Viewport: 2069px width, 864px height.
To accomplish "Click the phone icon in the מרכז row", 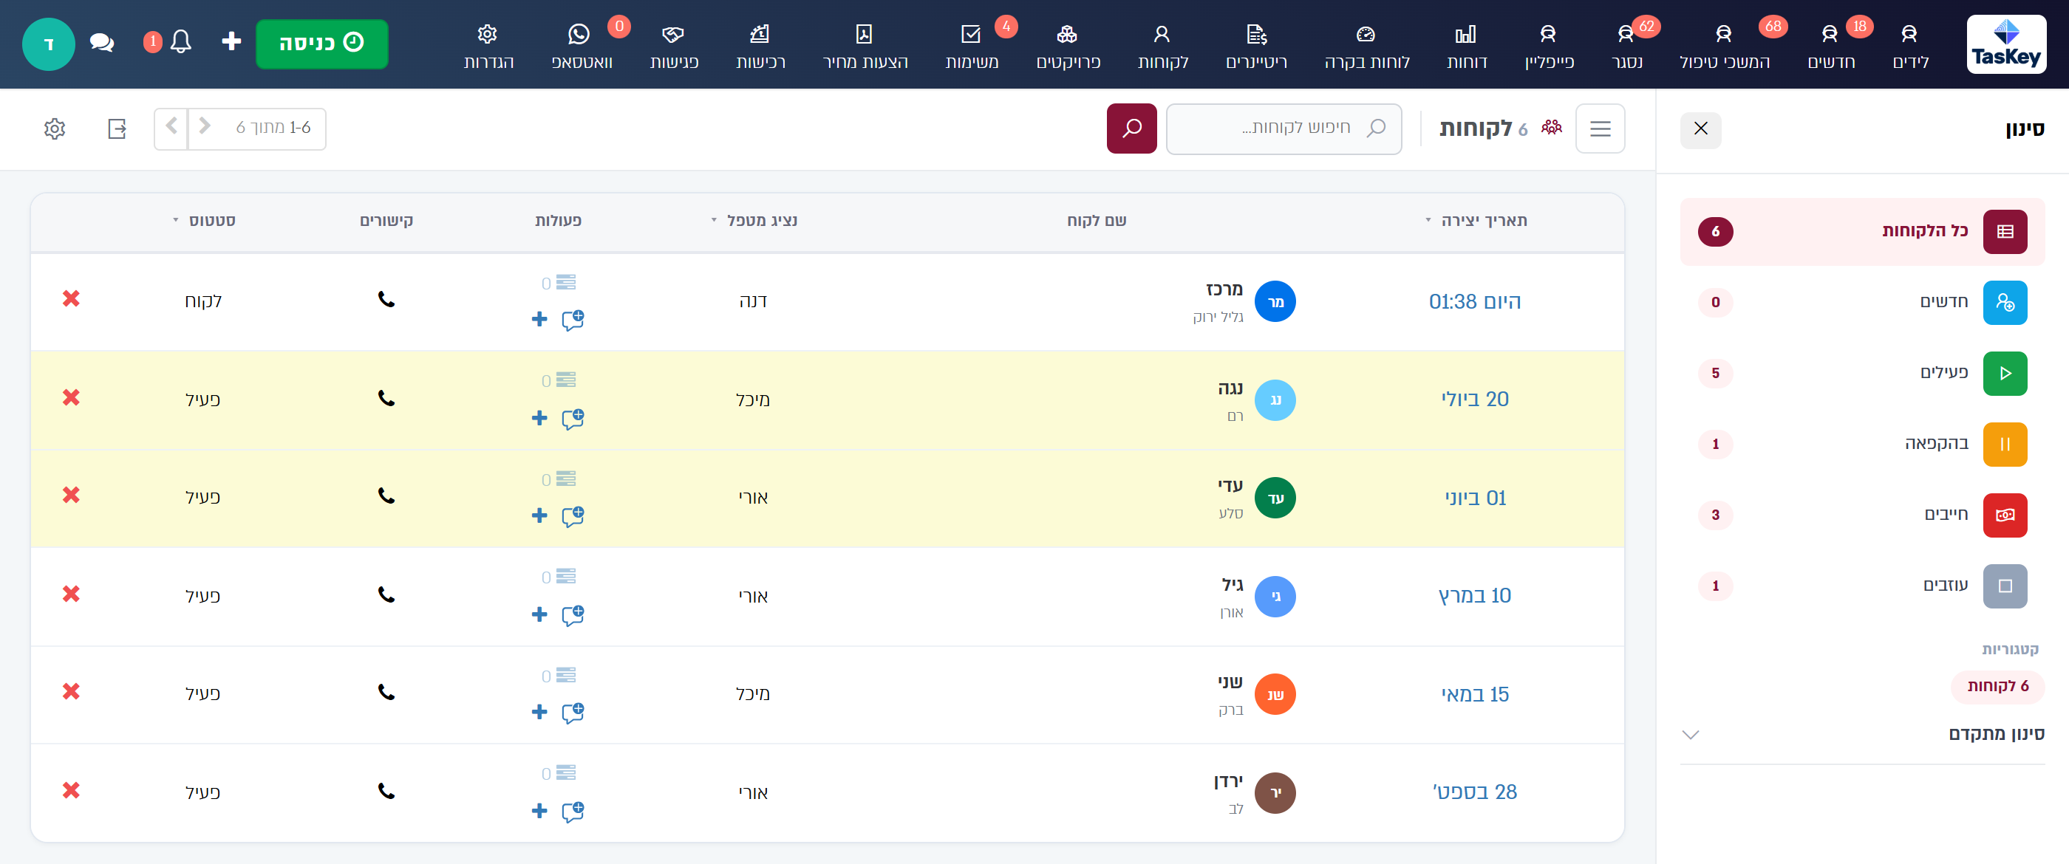I will point(386,300).
